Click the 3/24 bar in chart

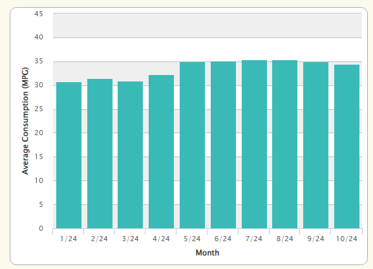point(130,155)
